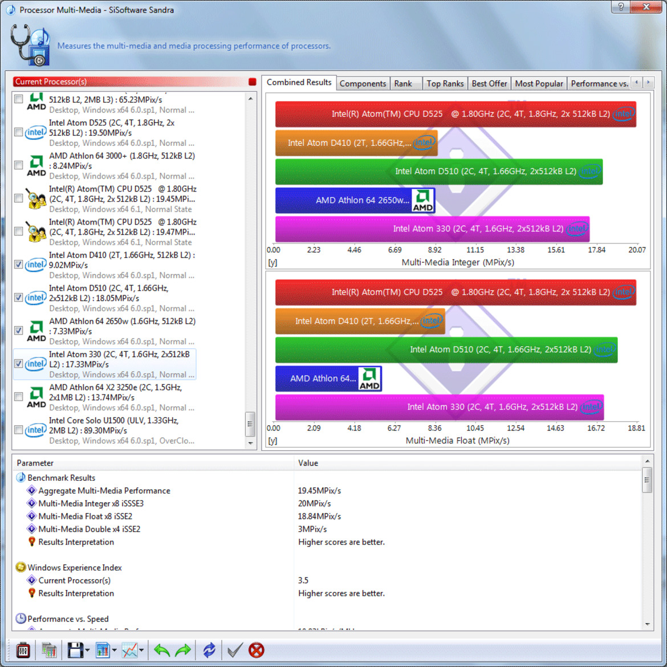The width and height of the screenshot is (667, 667).
Task: Click the [y] button under Multi-Media Float chart
Action: click(x=273, y=441)
